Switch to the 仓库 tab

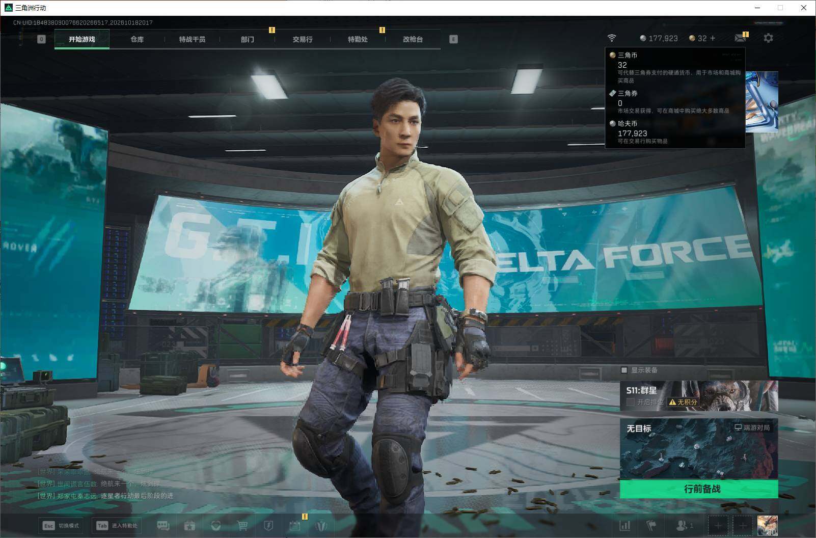137,39
